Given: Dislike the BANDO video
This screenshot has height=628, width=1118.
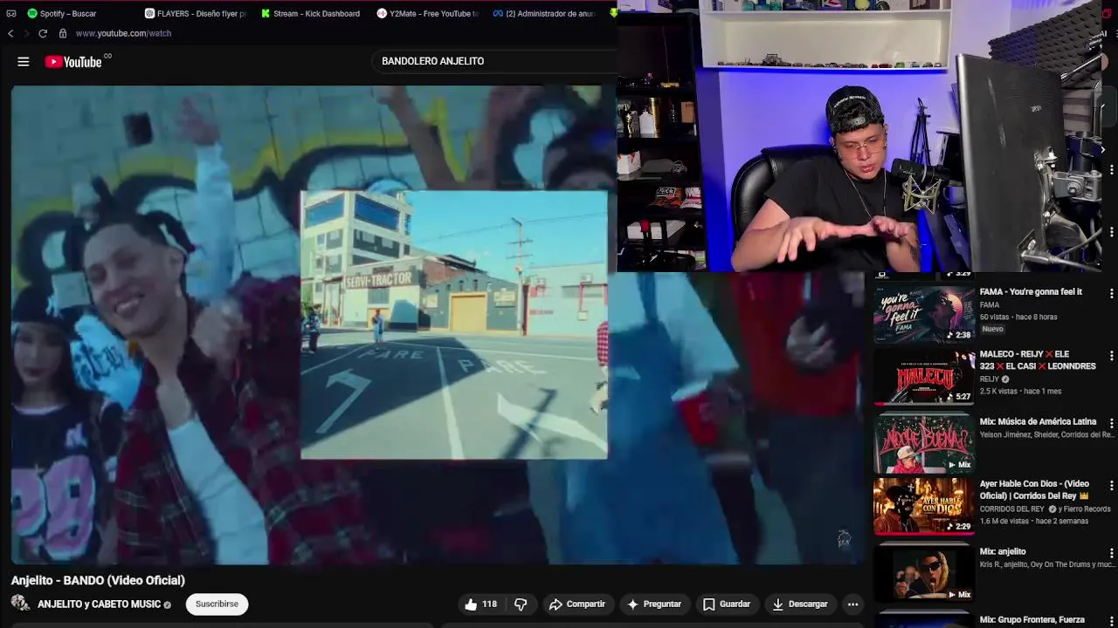Looking at the screenshot, I should click(x=521, y=604).
